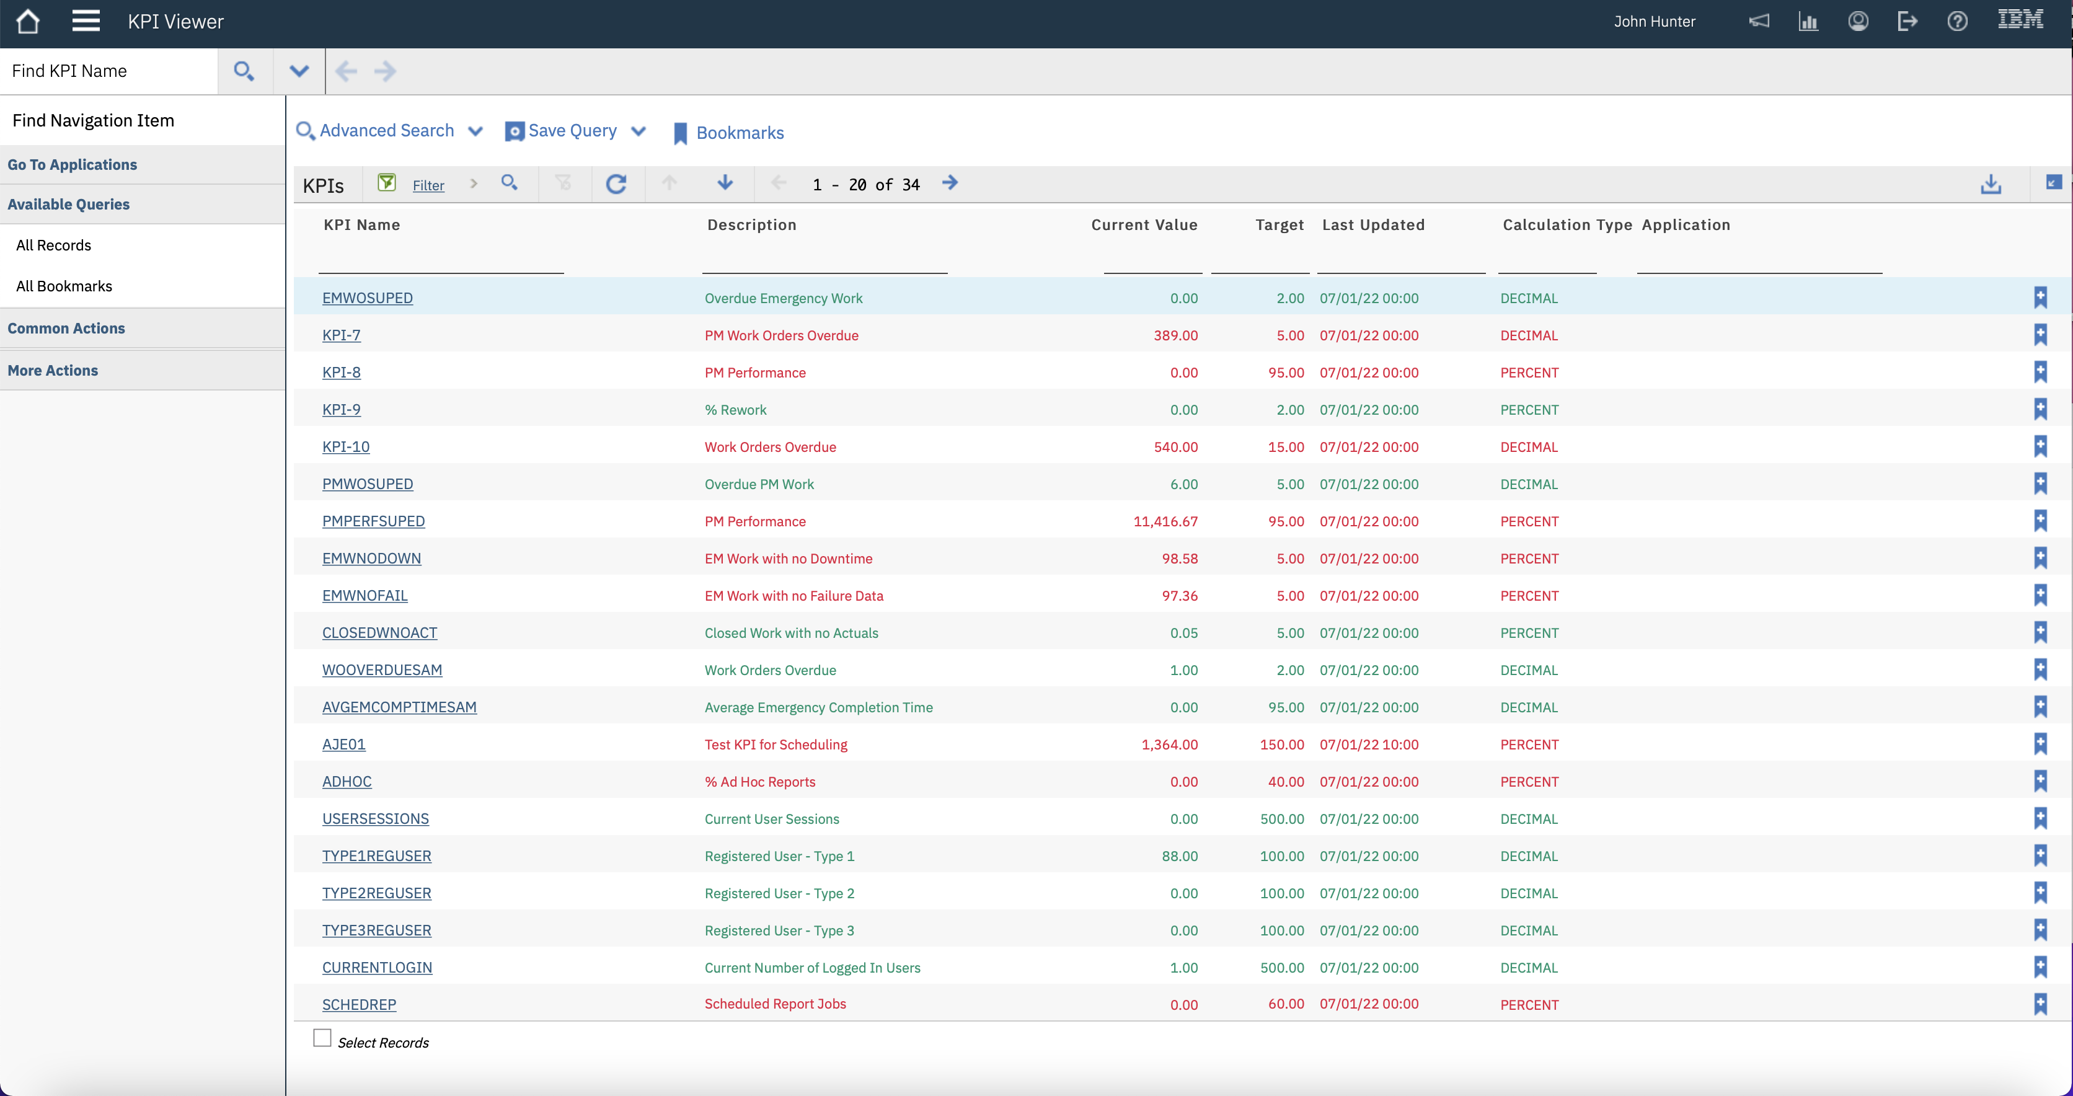
Task: Expand the Save Query dropdown
Action: pos(639,130)
